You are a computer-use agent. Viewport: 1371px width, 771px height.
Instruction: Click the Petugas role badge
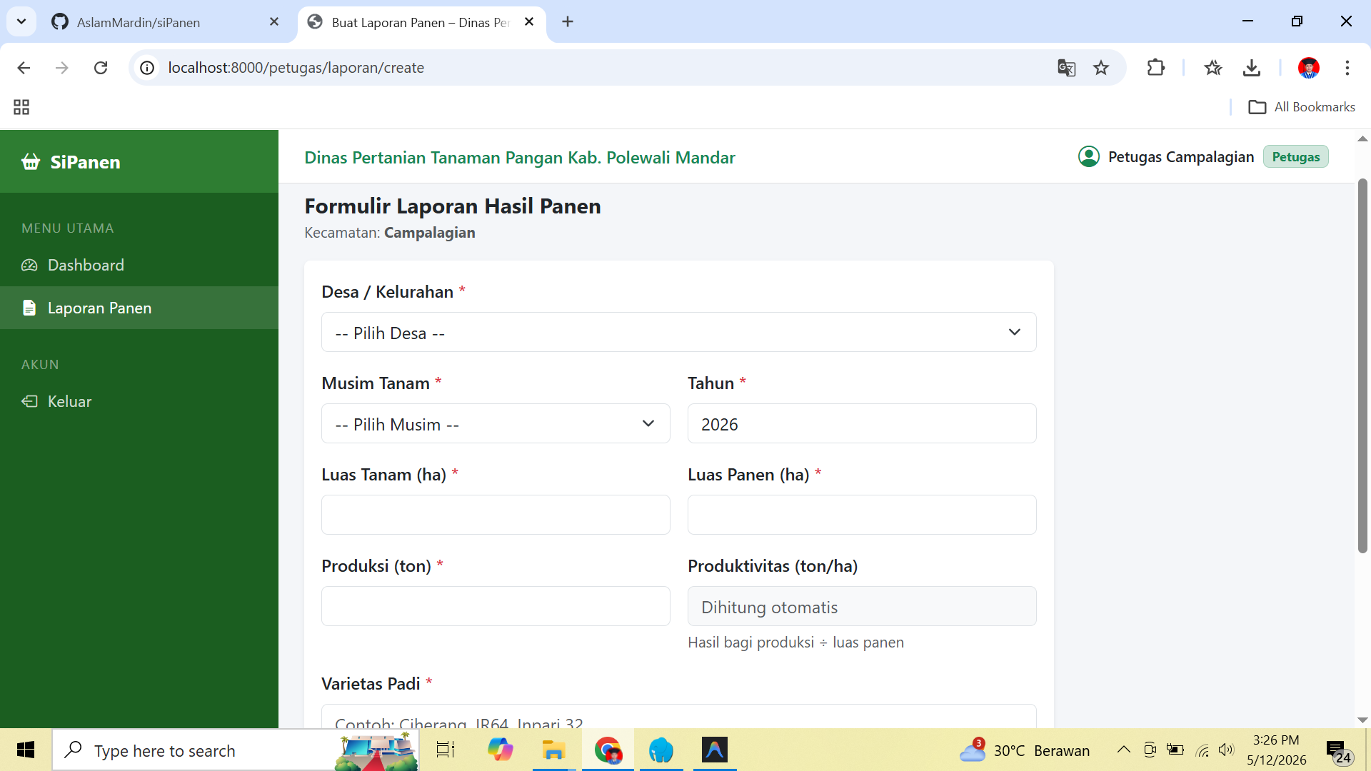pos(1296,157)
